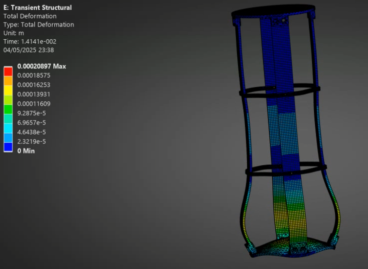Viewport: 368px width, 269px height.
Task: Click the yellow-green legend color swatch
Action: [8, 100]
